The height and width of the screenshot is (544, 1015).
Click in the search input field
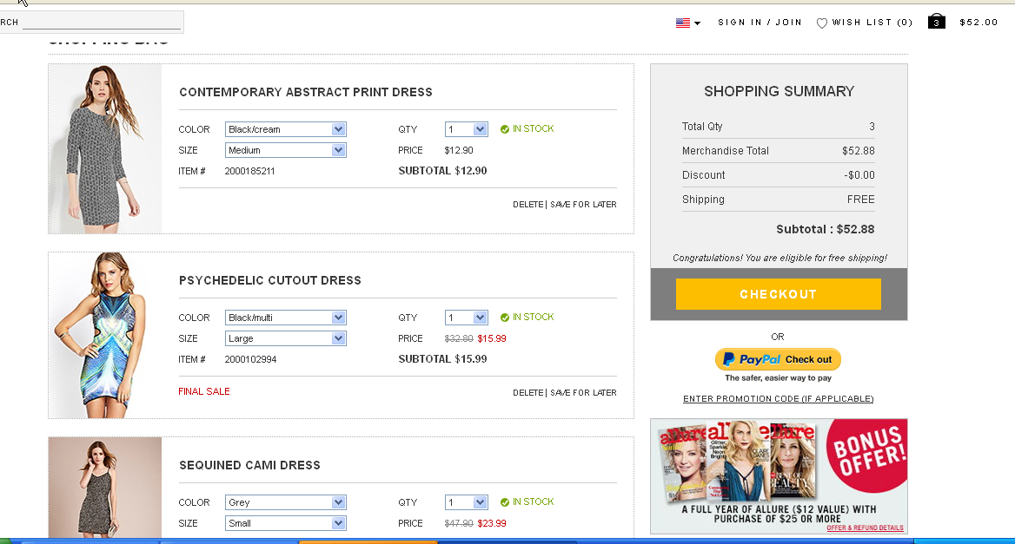(101, 23)
